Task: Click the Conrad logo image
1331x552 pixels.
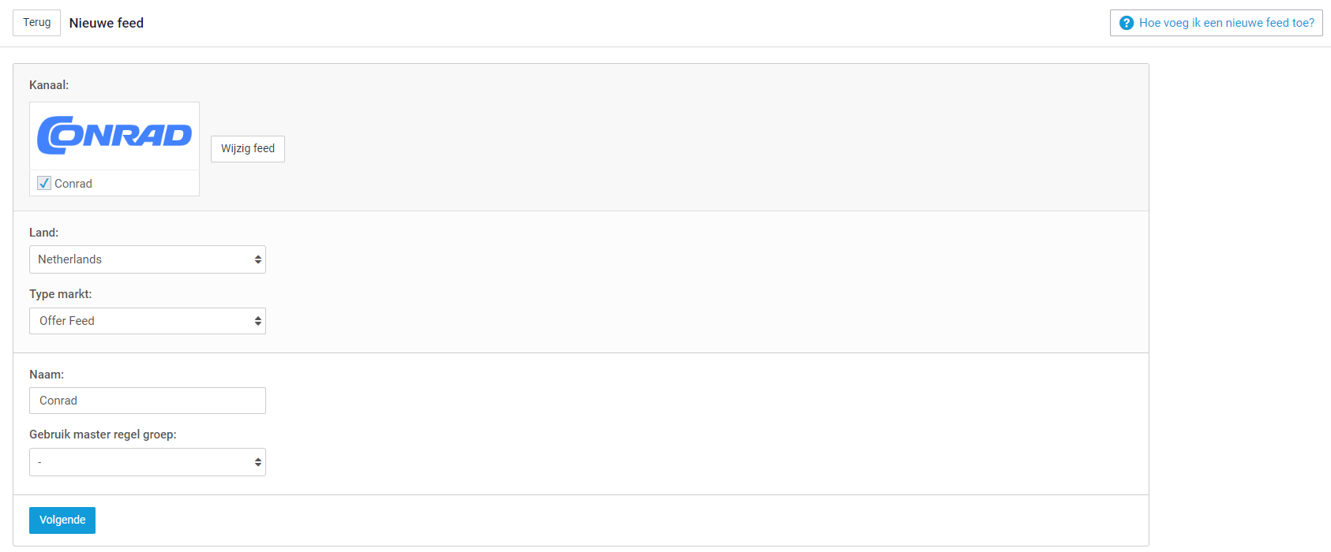Action: pos(114,136)
